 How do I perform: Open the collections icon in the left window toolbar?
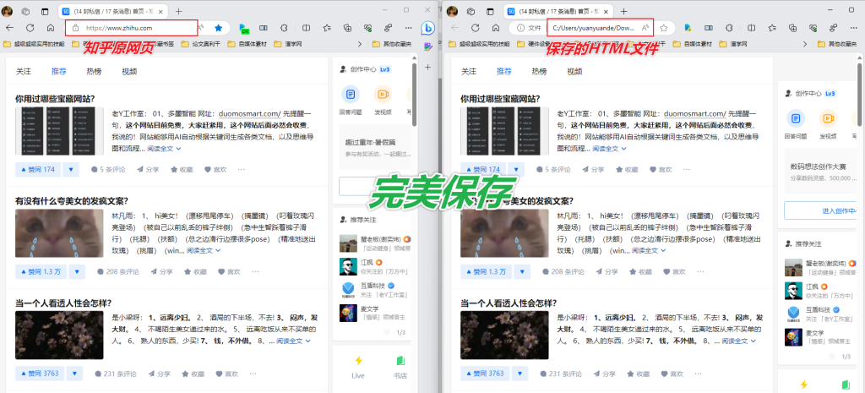pyautogui.click(x=347, y=28)
